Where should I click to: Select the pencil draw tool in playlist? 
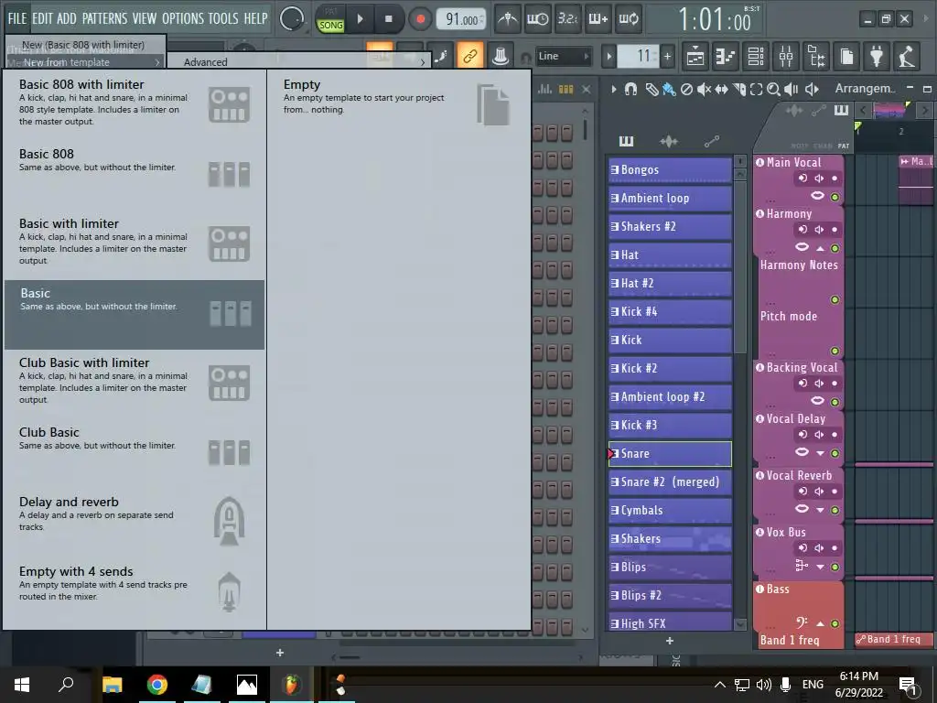pyautogui.click(x=652, y=90)
